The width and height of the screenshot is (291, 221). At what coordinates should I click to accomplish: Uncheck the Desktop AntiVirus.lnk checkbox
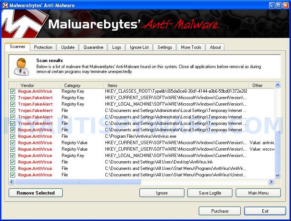pos(12,162)
